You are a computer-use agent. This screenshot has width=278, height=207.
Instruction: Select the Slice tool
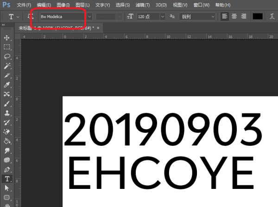coord(7,75)
